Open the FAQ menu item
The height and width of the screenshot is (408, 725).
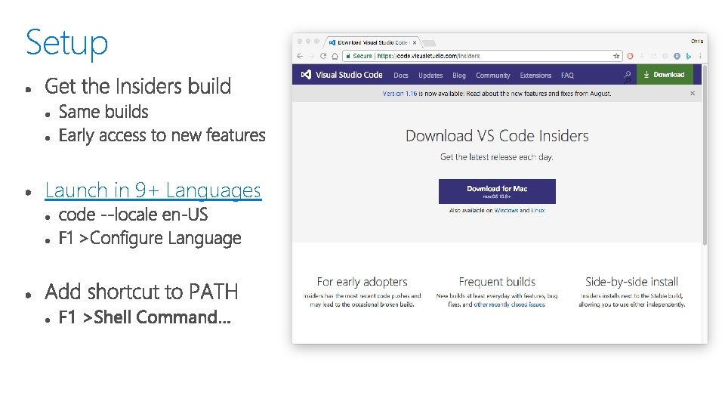pos(567,76)
